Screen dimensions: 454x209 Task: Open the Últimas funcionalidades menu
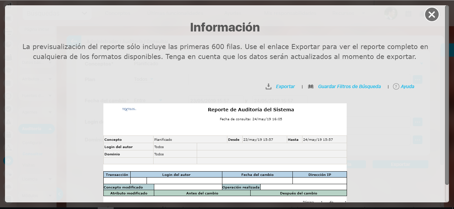click(175, 14)
